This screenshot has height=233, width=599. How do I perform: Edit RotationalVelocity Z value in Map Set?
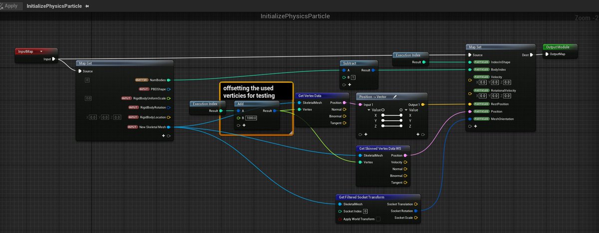508,96
